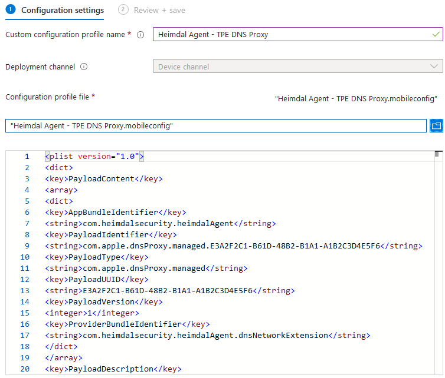
Task: Click the quoted mobileconfig filename label at right
Action: pyautogui.click(x=356, y=98)
